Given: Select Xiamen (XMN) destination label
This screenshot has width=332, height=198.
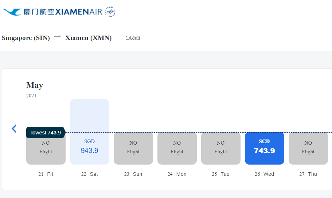Looking at the screenshot, I should click(x=89, y=38).
